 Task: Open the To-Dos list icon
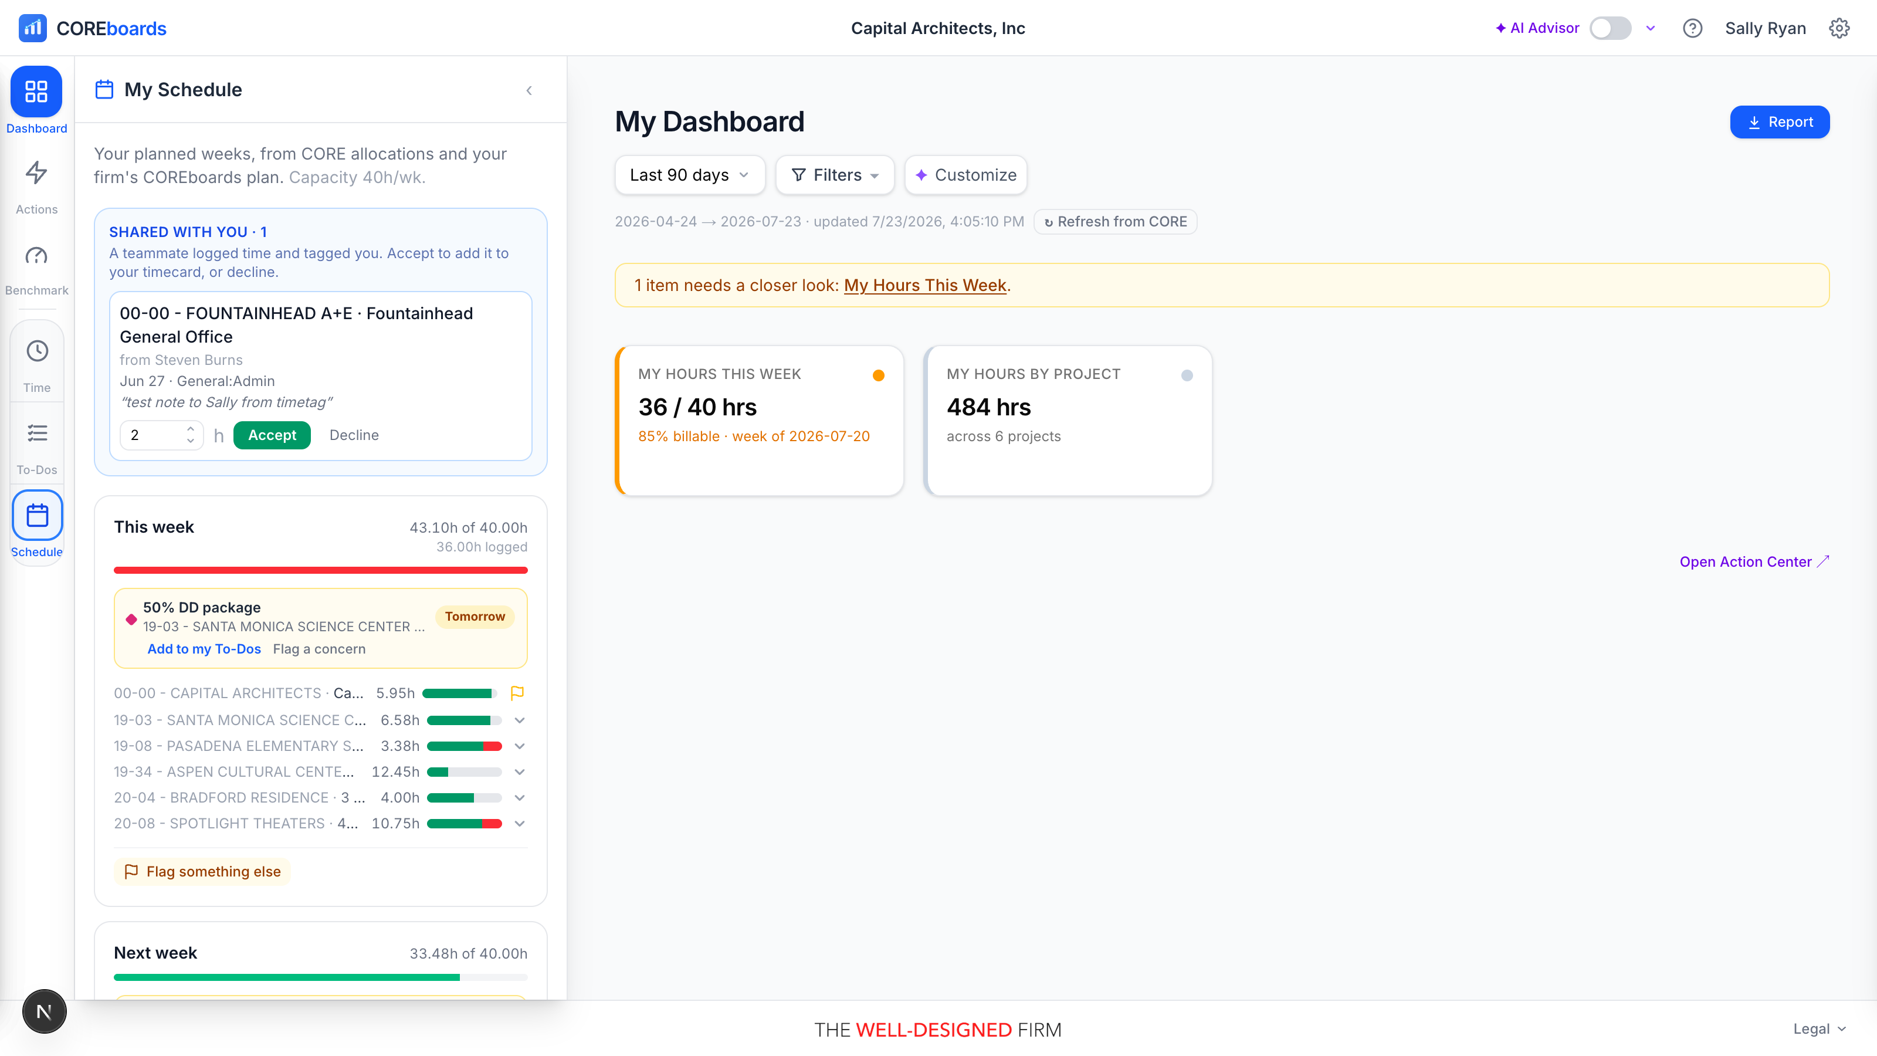point(37,434)
